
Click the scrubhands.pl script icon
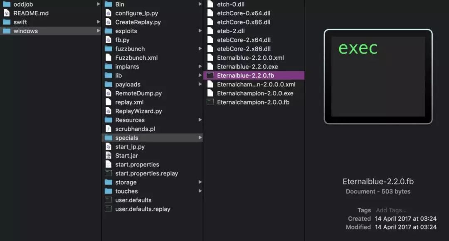(x=108, y=129)
